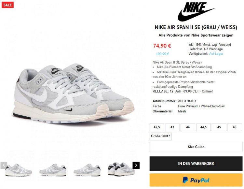Click the main product shoe image
244x189 pixels.
pos(74,93)
